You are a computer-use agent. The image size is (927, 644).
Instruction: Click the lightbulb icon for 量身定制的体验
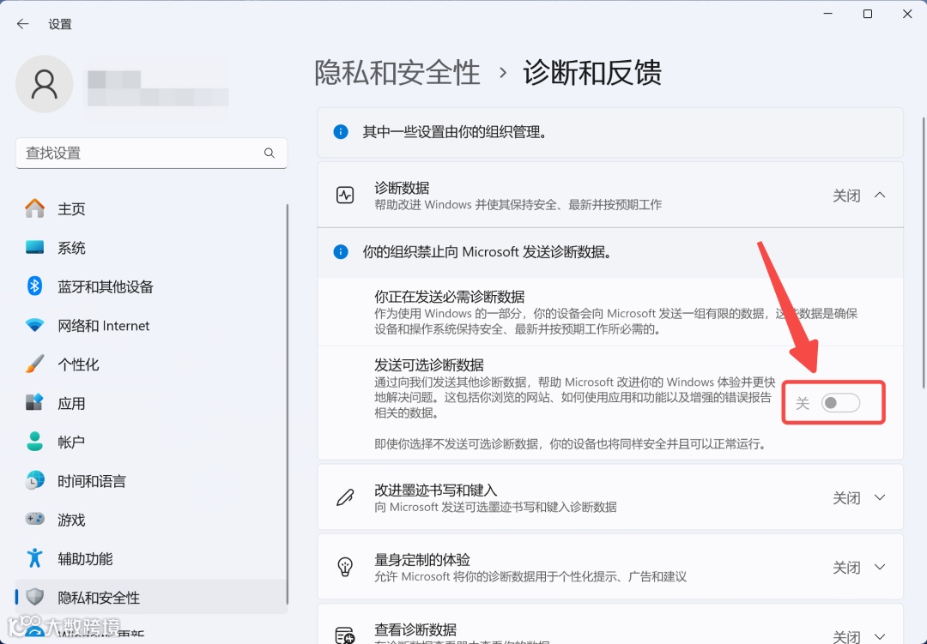345,567
